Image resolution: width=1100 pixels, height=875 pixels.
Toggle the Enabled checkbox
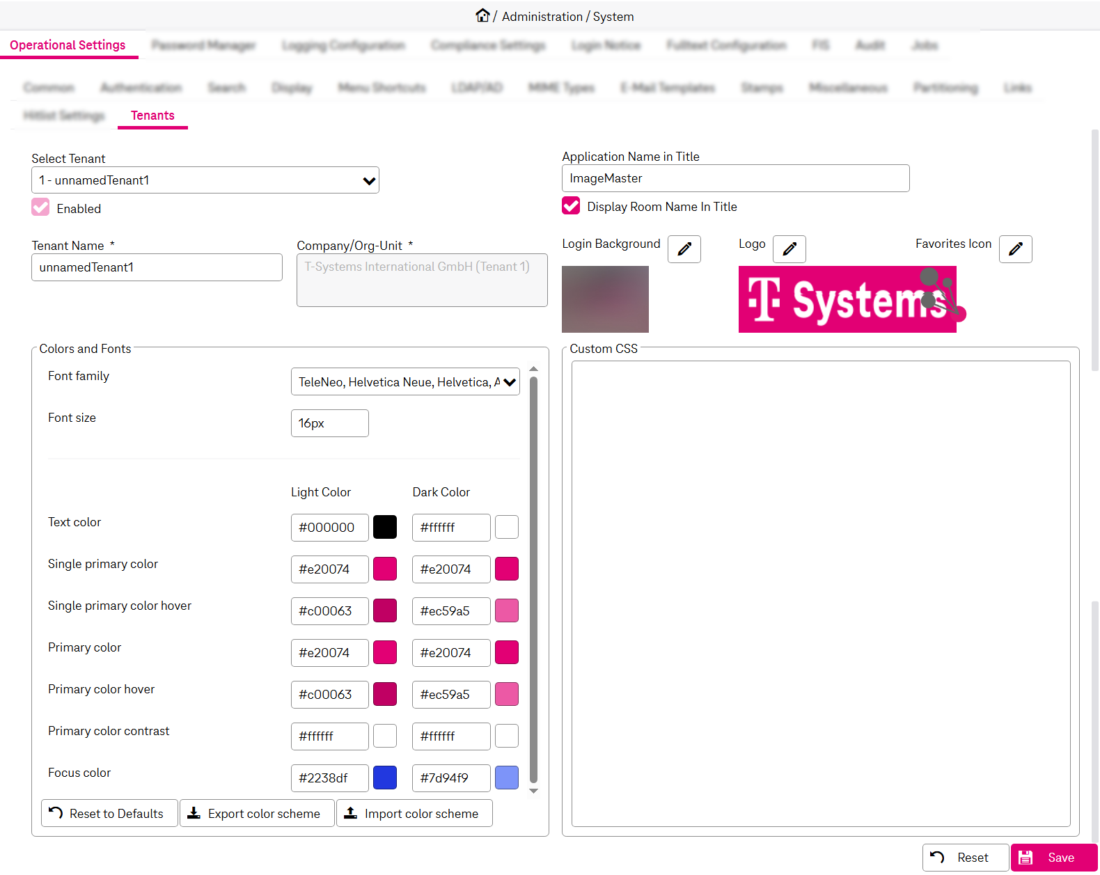[41, 207]
